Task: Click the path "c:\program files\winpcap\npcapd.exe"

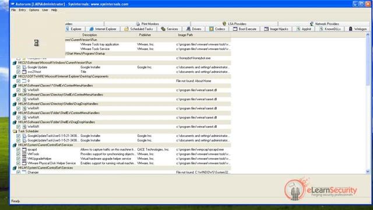Action: (200, 149)
